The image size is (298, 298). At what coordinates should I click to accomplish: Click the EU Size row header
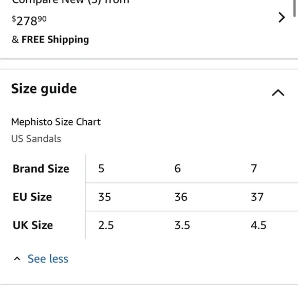32,197
